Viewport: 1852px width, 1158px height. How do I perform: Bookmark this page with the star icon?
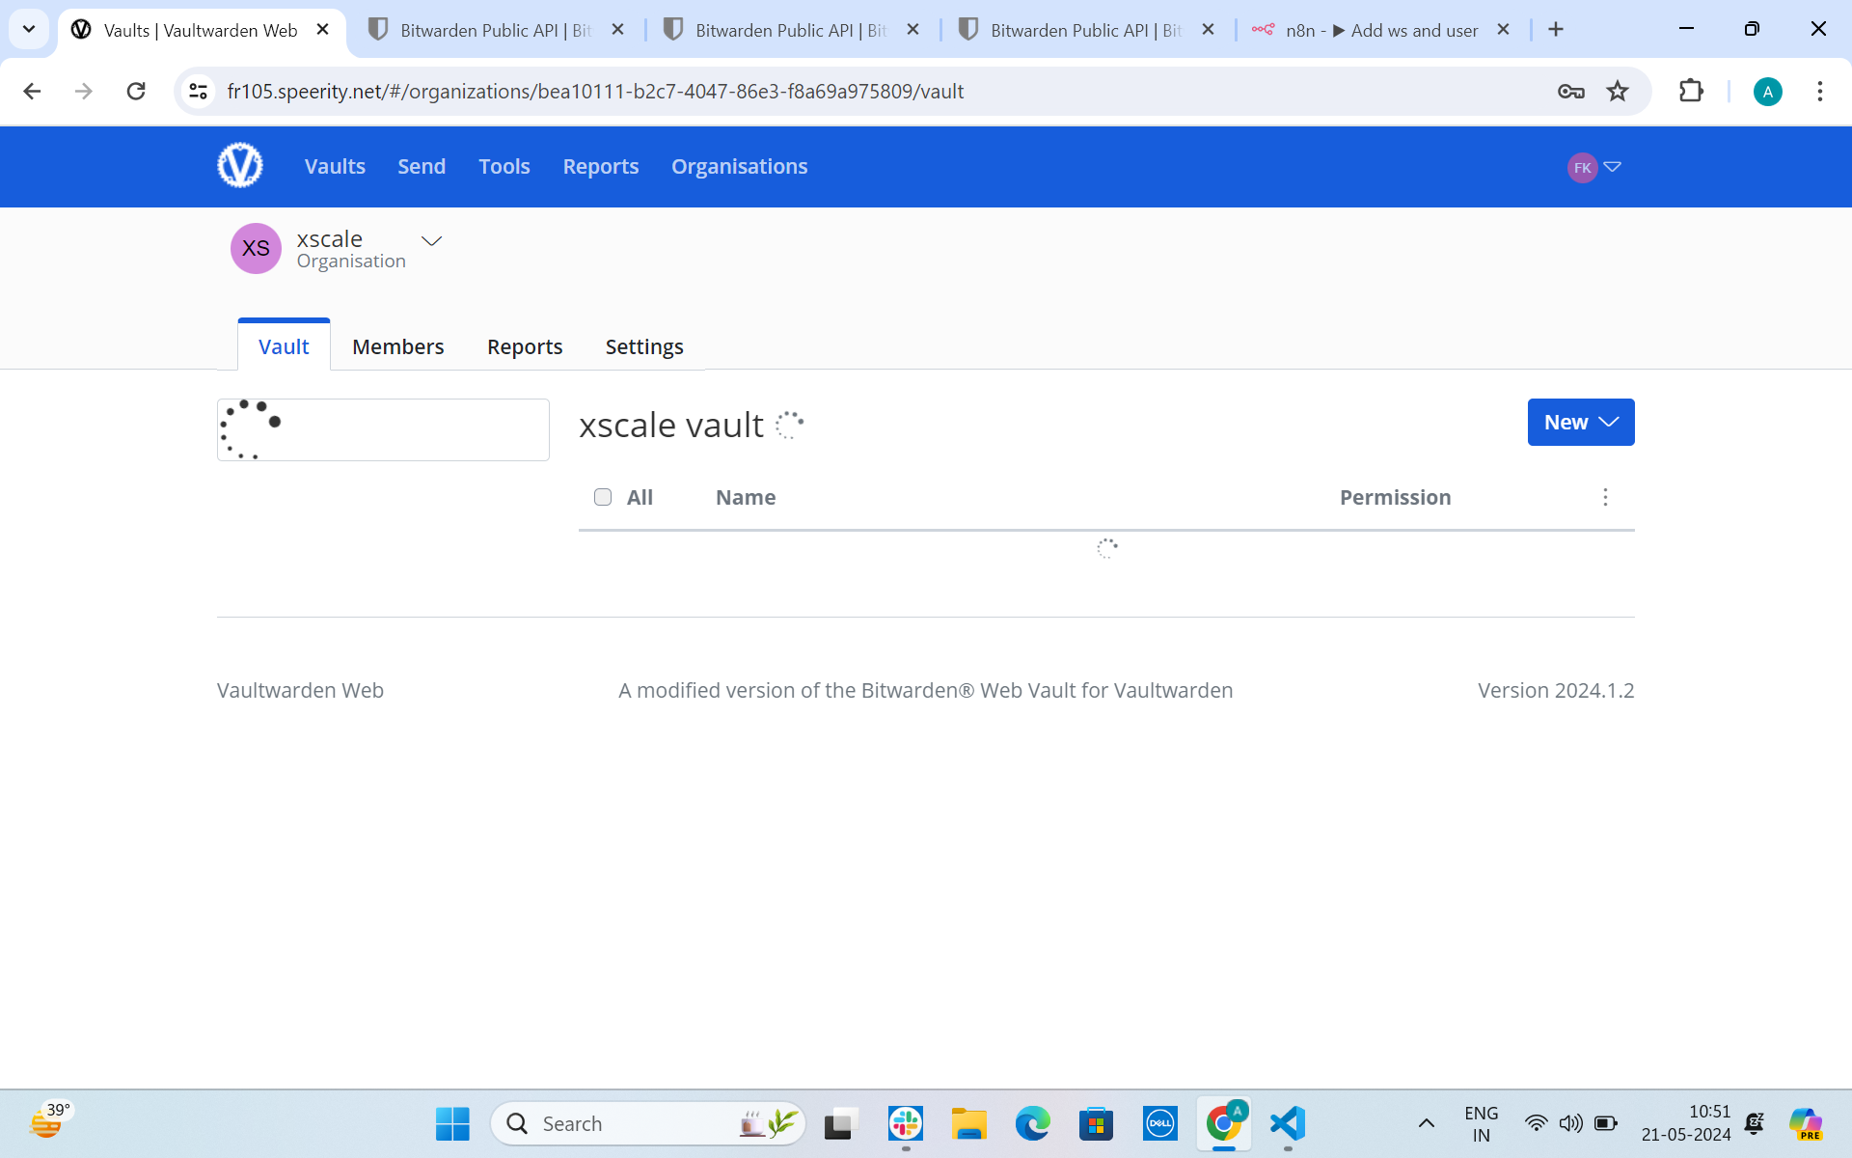click(1618, 91)
